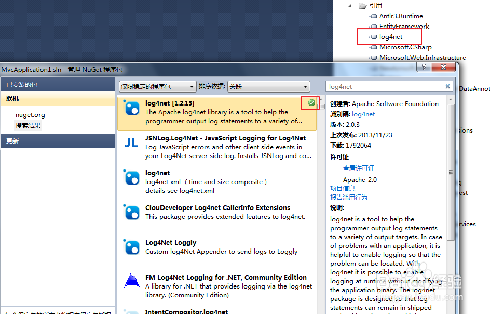Click the Apache Software Foundation author text
490x314 pixels.
coord(395,104)
